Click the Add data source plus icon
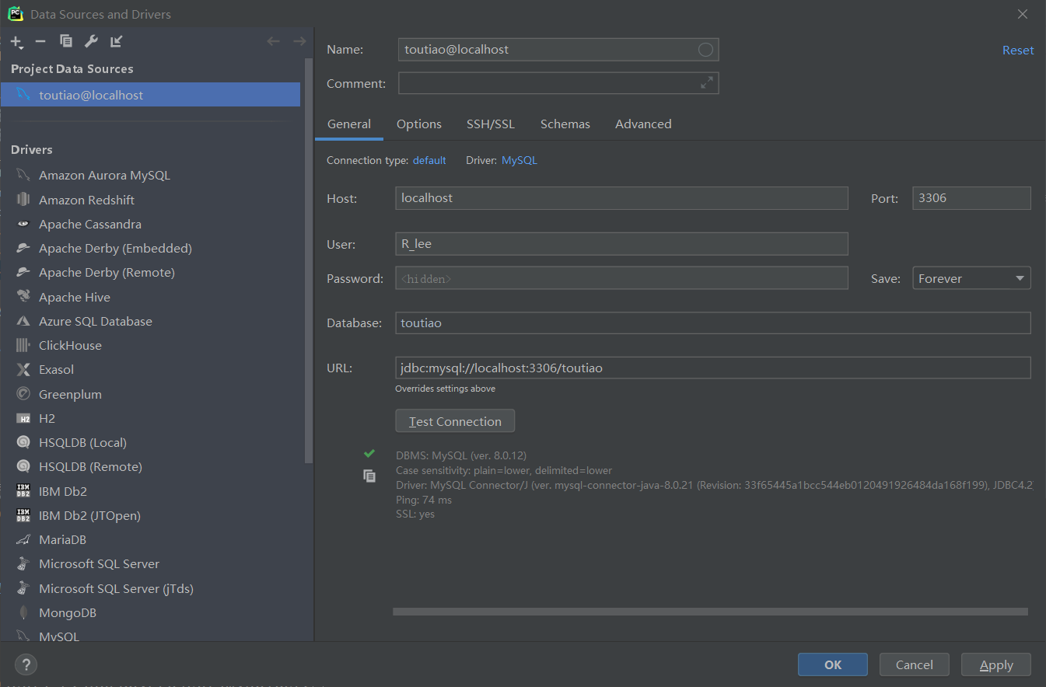1046x687 pixels. pyautogui.click(x=16, y=42)
